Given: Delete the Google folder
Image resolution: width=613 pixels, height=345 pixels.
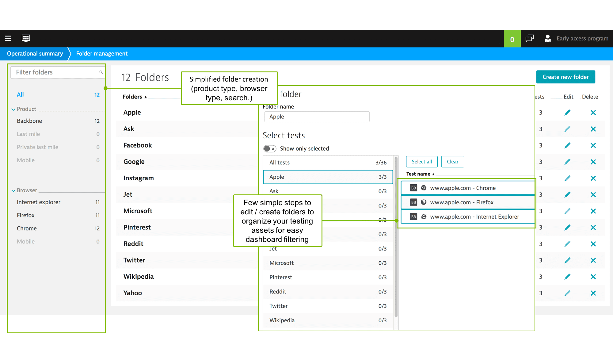Looking at the screenshot, I should 593,162.
